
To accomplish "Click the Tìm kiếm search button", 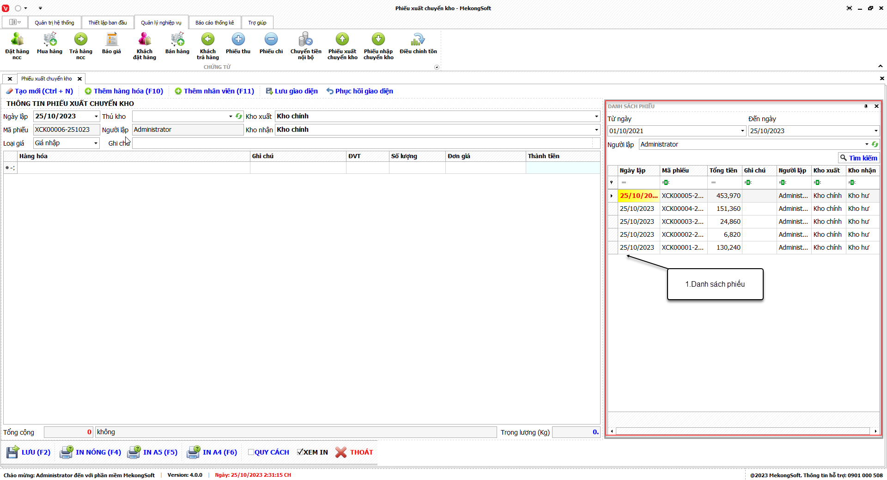I will (x=858, y=158).
